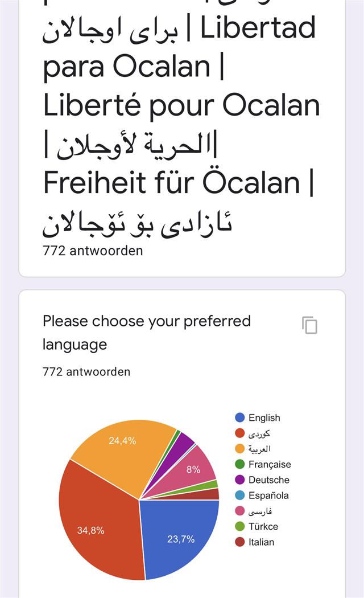Screen dimensions: 364x598
Task: Click the Española legend dot
Action: point(240,495)
